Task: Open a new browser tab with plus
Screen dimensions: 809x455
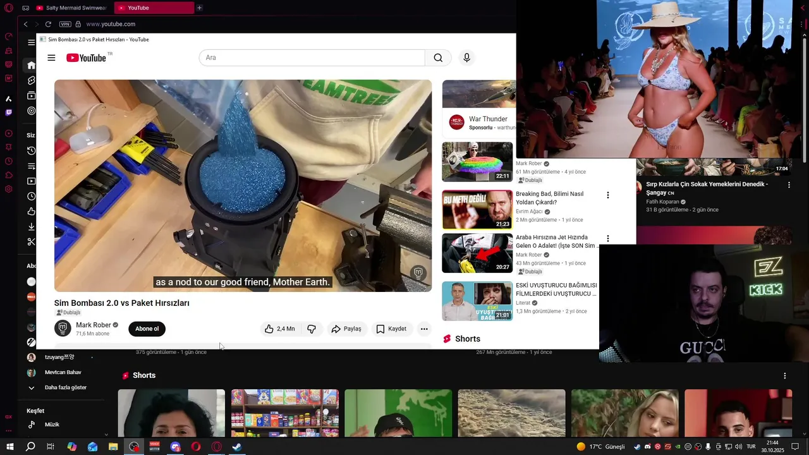Action: coord(199,8)
